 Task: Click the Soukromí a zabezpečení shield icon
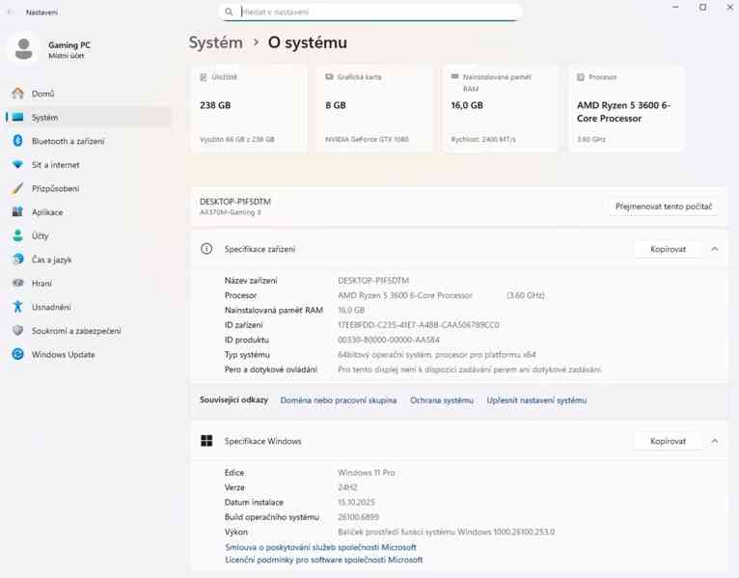(x=17, y=331)
